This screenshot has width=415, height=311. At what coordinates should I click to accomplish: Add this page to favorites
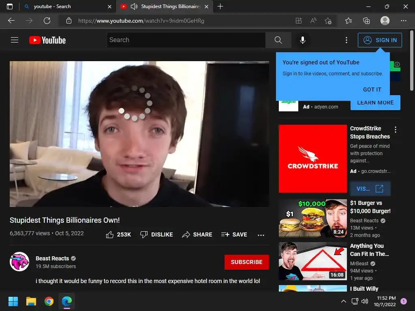click(x=328, y=21)
